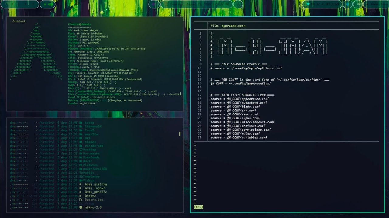Click the "FILE SOURCING EXAMPLE" comment line

point(239,64)
